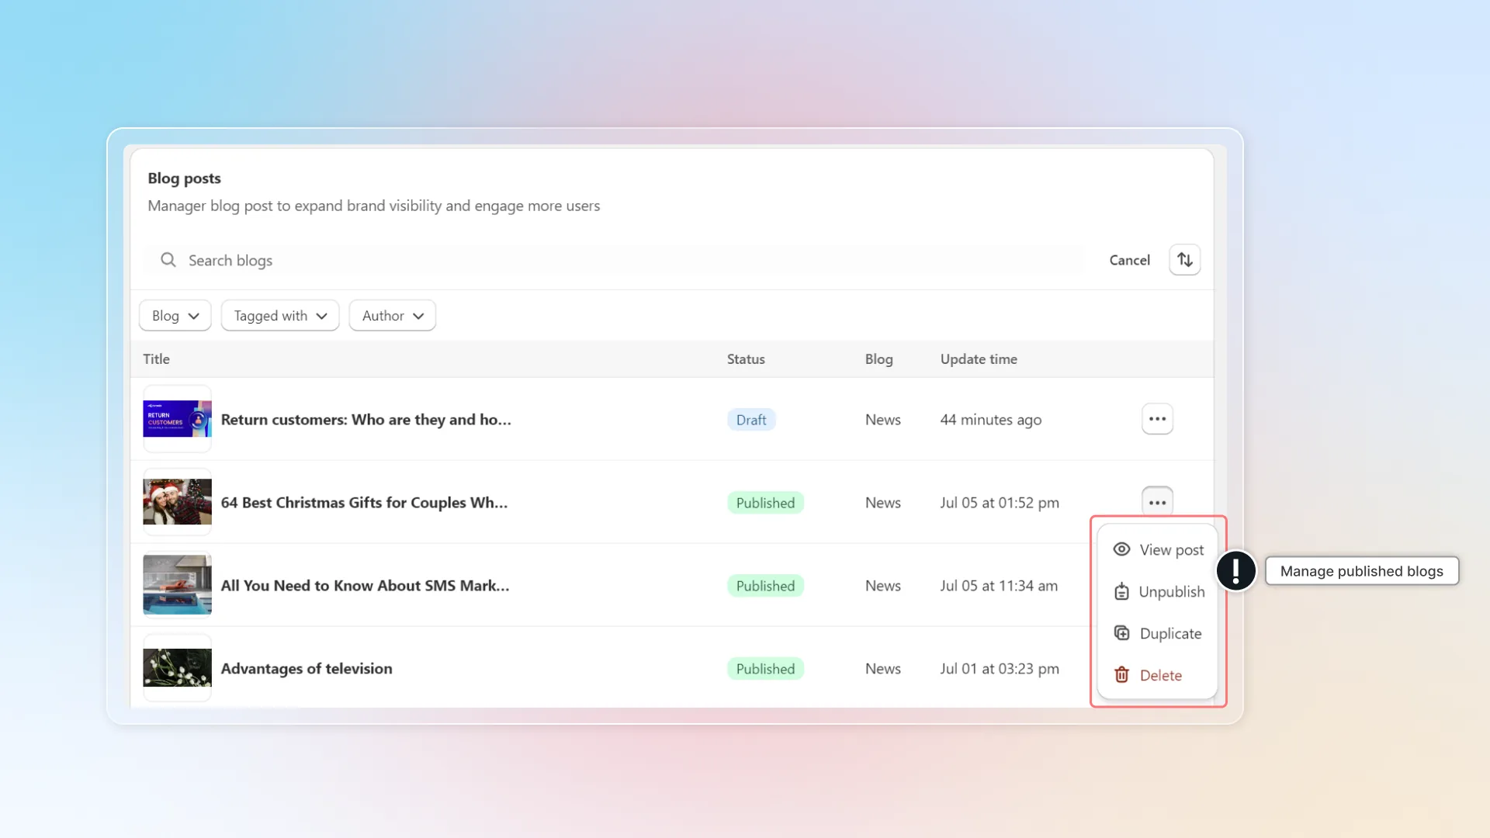The width and height of the screenshot is (1490, 838).
Task: Click the Update time column header
Action: [x=979, y=359]
